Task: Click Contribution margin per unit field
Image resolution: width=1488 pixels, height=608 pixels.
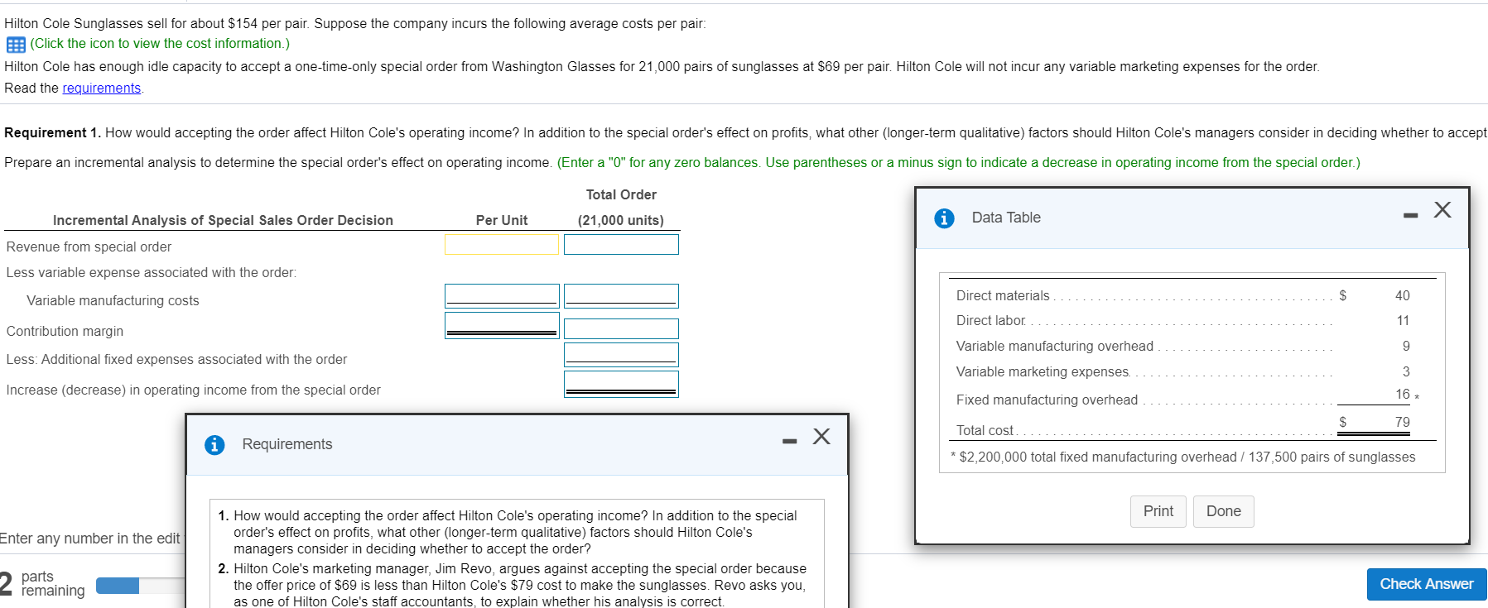Action: [x=502, y=325]
